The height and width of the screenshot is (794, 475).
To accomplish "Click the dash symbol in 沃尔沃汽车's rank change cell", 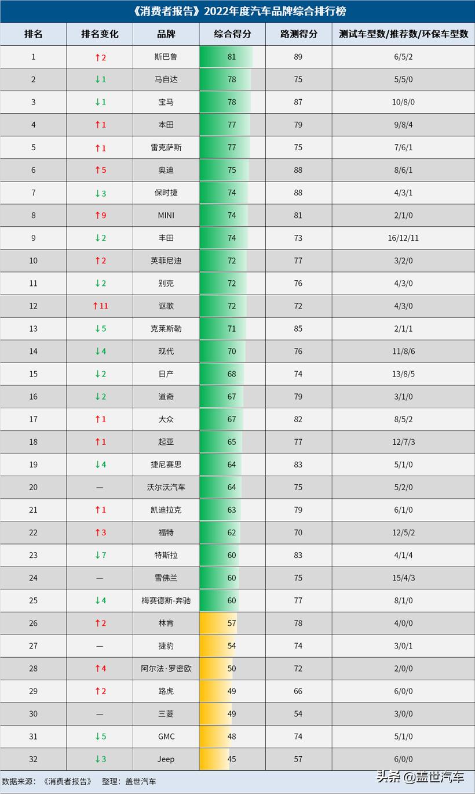I will [x=100, y=487].
